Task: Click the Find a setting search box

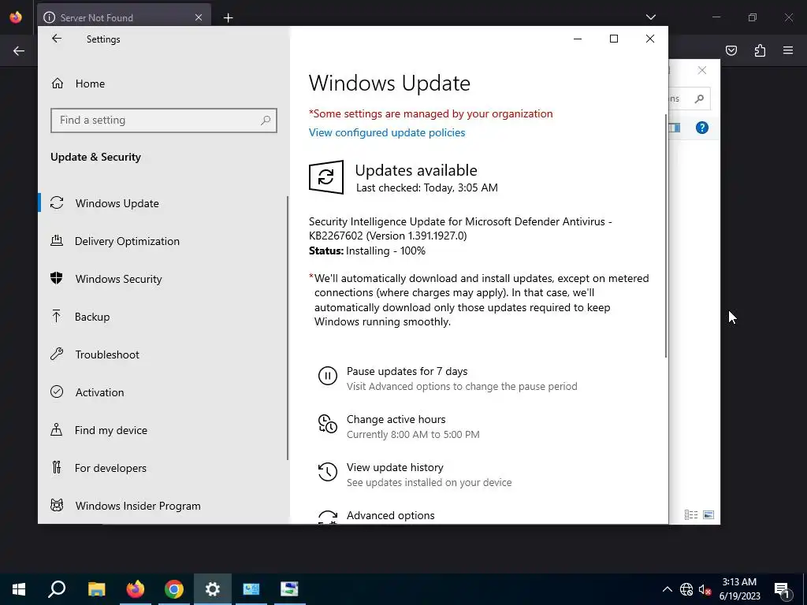Action: [164, 121]
